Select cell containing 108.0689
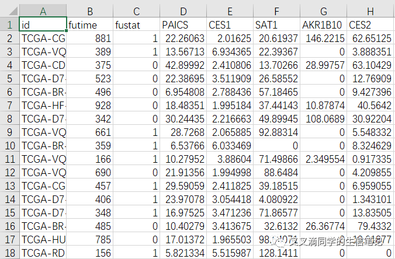This screenshot has width=395, height=259. tap(324, 118)
